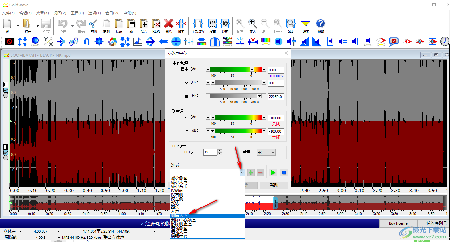The height and width of the screenshot is (242, 450).
Task: Select preset 增强人声 from the list
Action: point(208,232)
